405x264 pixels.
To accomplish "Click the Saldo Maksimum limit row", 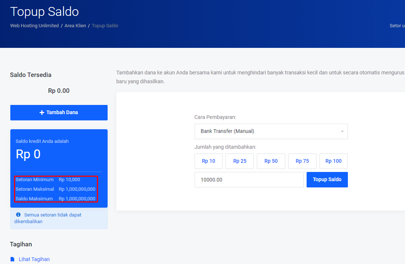I will click(x=55, y=199).
